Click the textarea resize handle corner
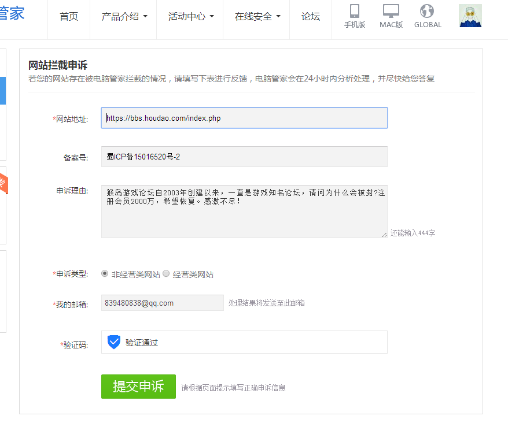 click(384, 235)
